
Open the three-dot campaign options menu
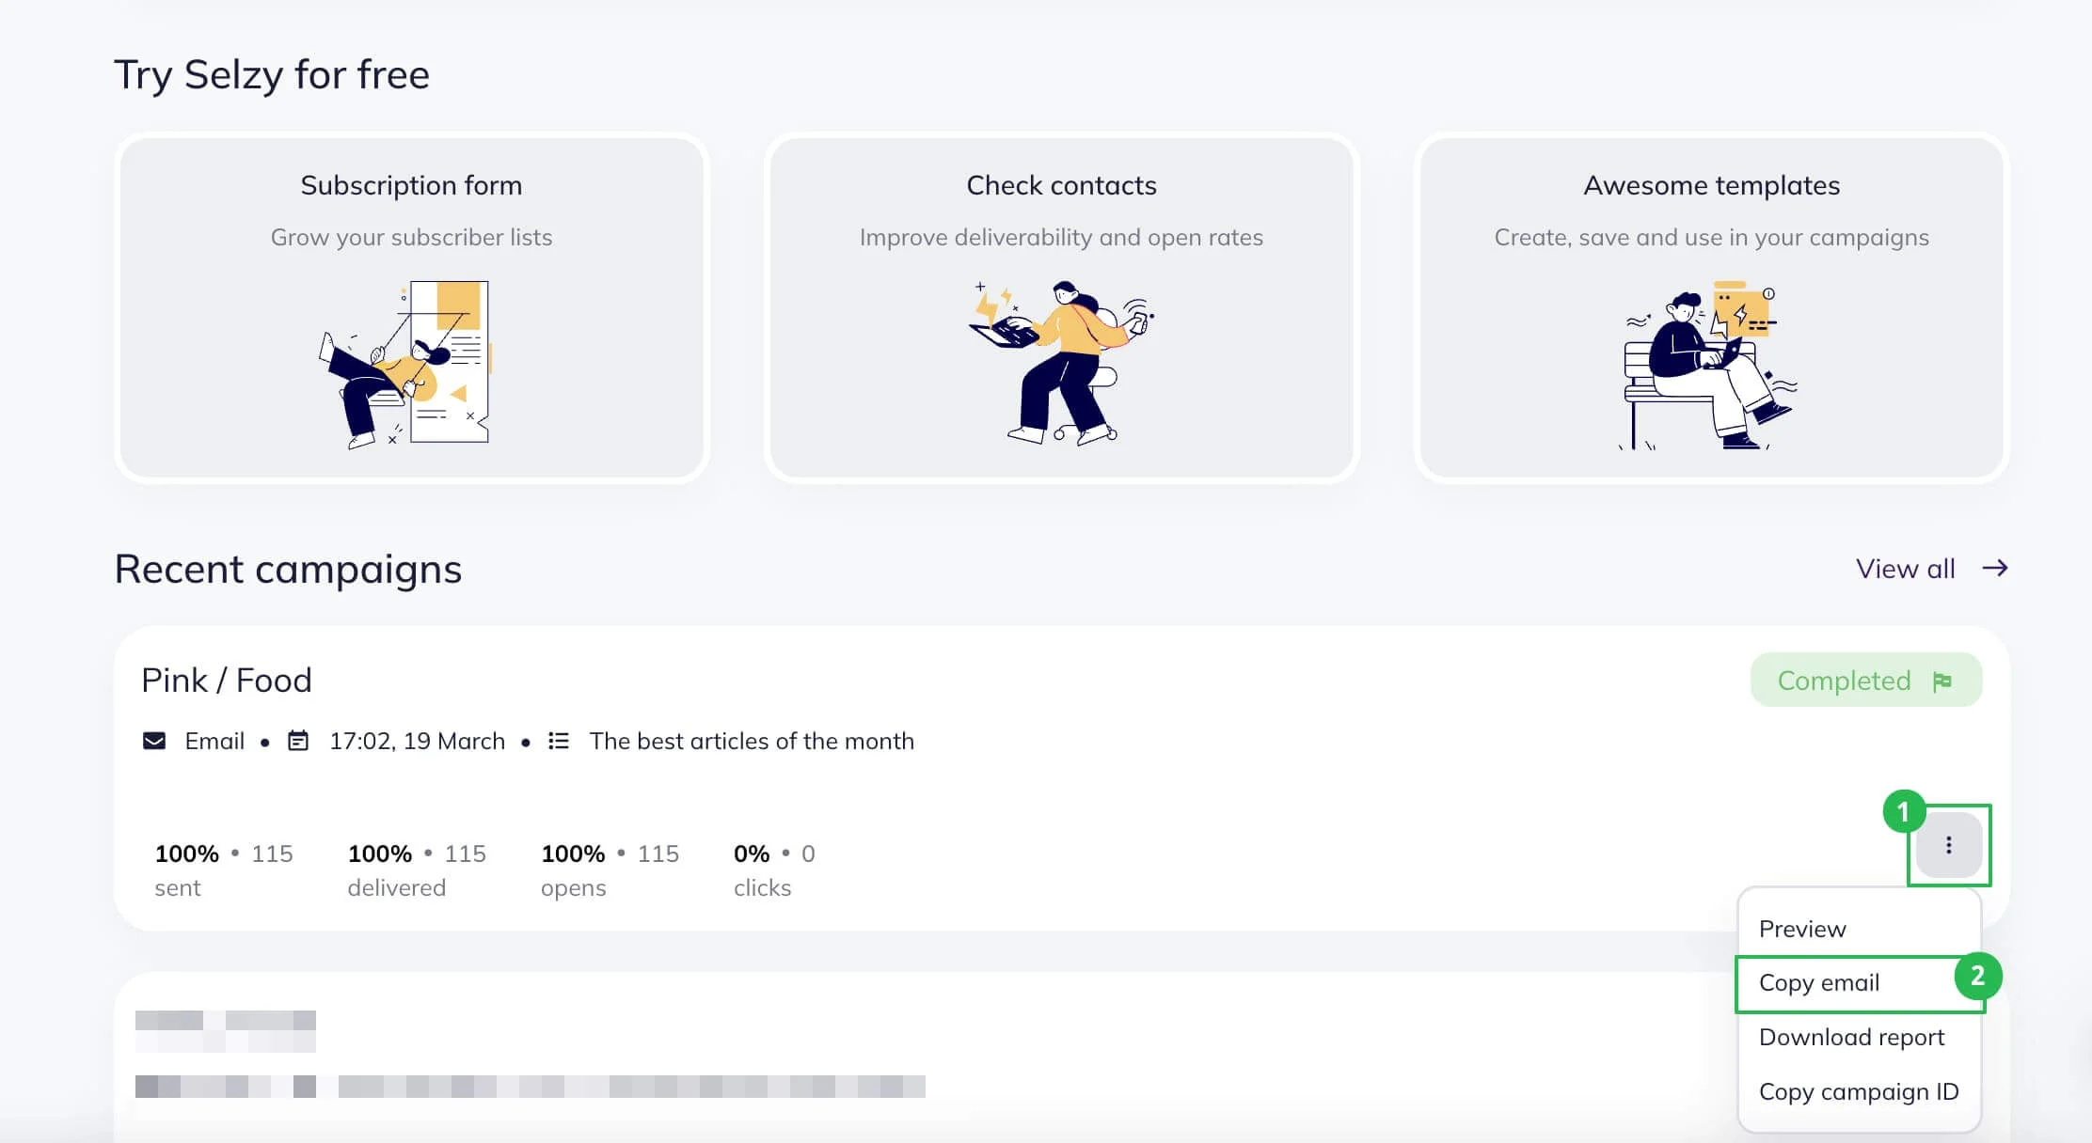tap(1948, 845)
